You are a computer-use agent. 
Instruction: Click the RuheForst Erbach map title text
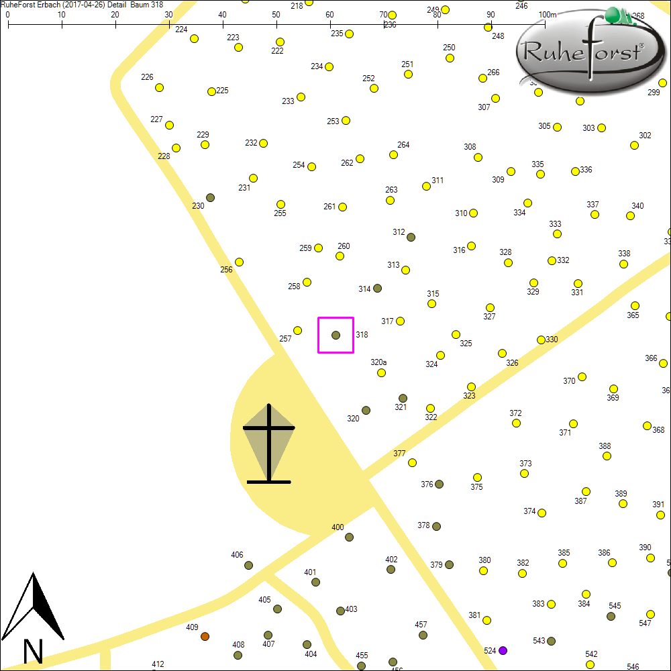pyautogui.click(x=82, y=5)
